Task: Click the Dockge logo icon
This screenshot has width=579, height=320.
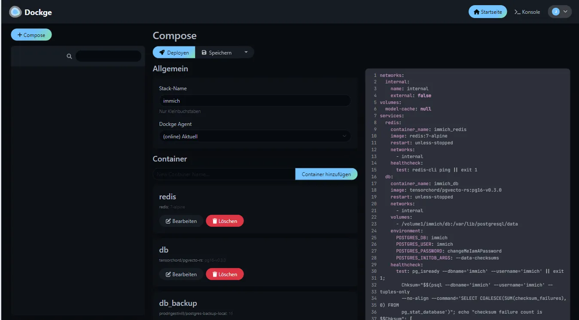Action: [x=15, y=12]
